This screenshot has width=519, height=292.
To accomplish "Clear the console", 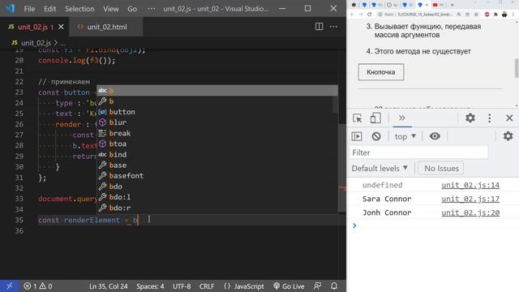I will [376, 136].
